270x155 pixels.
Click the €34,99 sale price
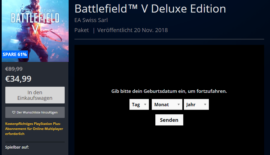coord(18,79)
